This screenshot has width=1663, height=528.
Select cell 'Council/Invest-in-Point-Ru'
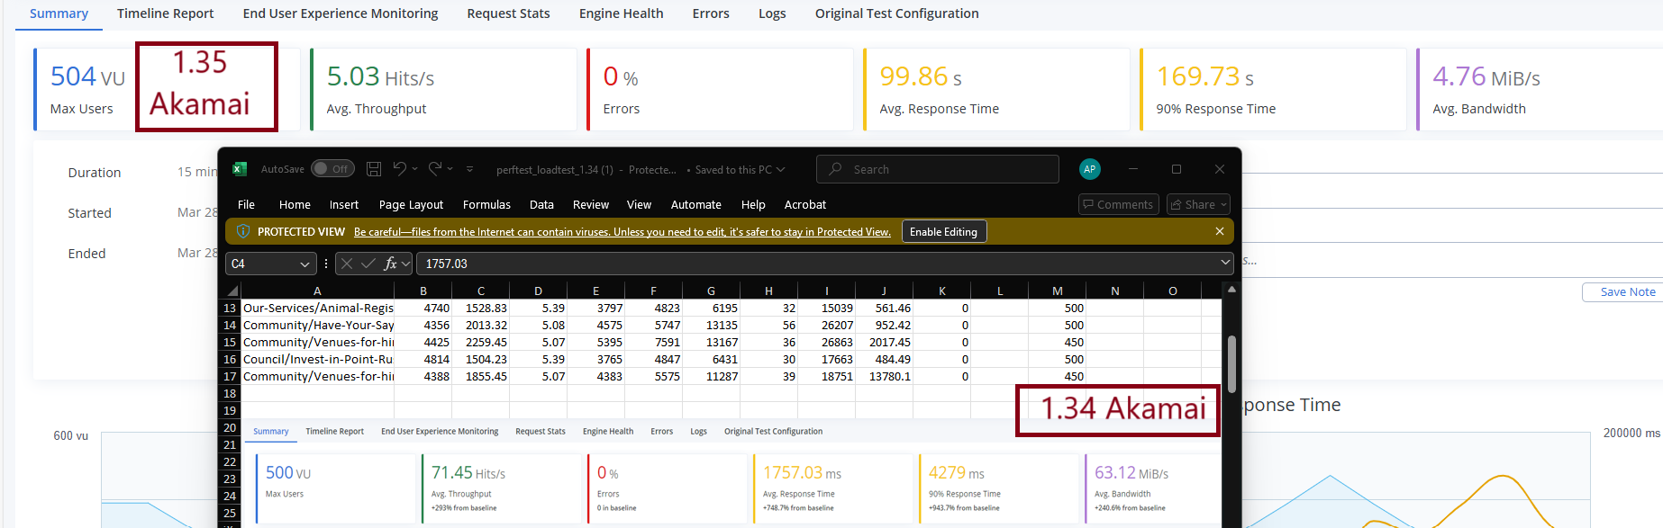point(318,359)
